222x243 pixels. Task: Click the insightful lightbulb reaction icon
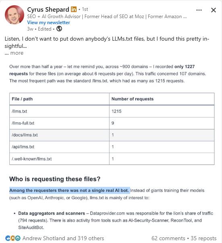tap(13, 238)
